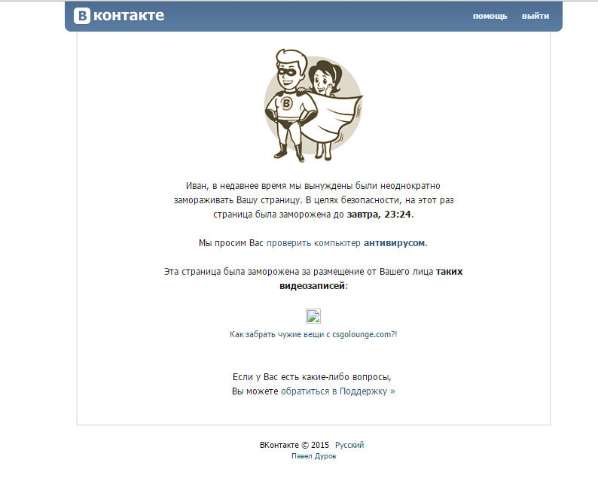Click the "B" emblem on superhero's chest

(x=286, y=103)
